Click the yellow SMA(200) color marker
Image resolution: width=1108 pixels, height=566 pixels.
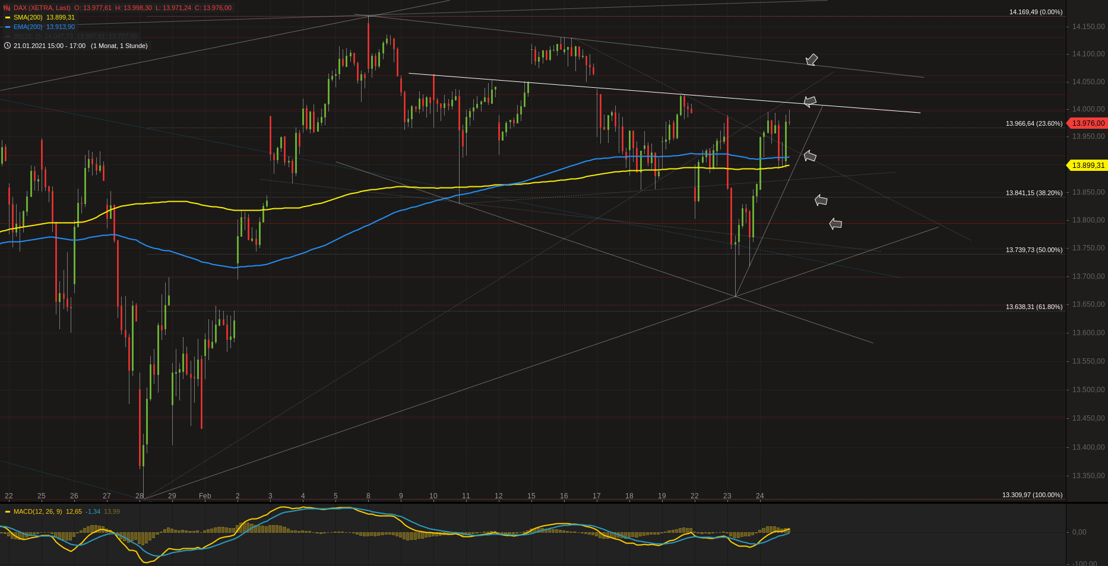pyautogui.click(x=7, y=18)
